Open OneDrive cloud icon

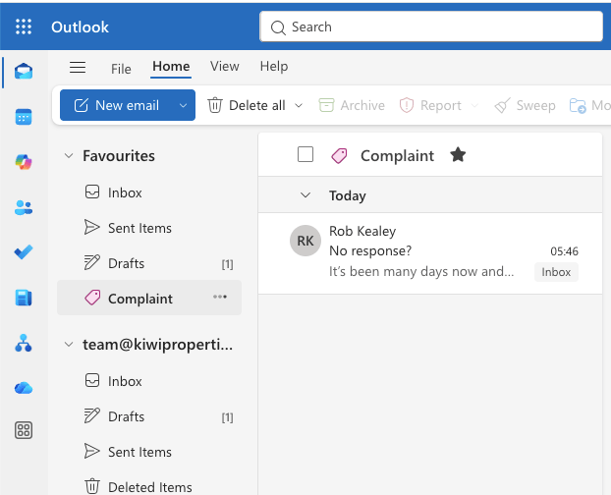pyautogui.click(x=24, y=388)
